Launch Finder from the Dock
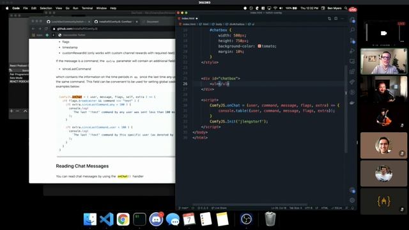 tap(89, 219)
